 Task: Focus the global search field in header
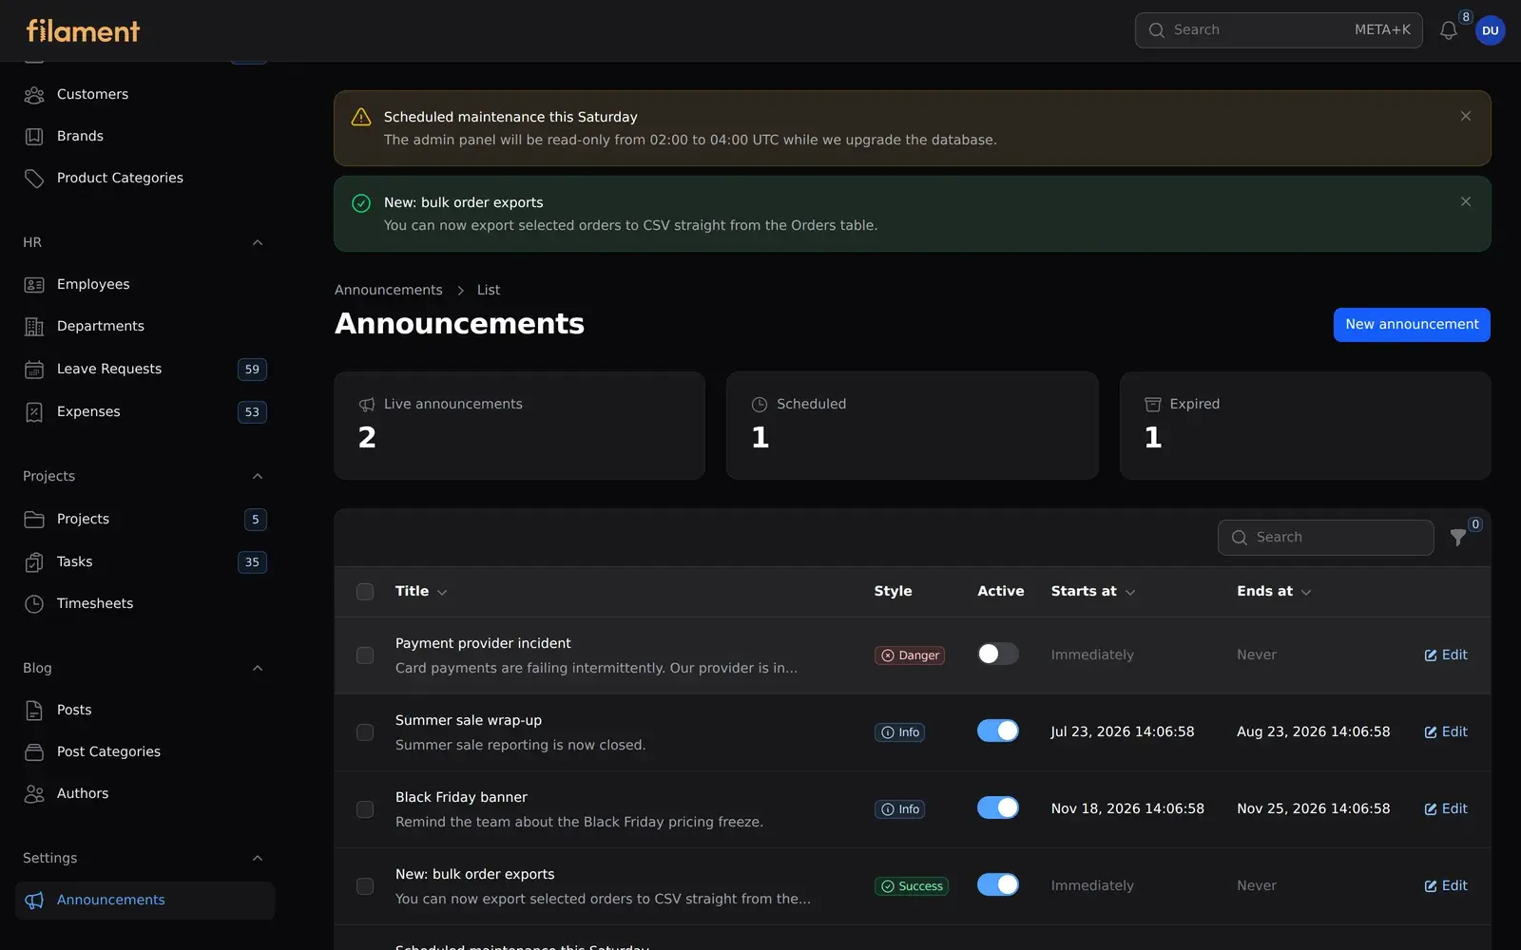click(x=1279, y=30)
